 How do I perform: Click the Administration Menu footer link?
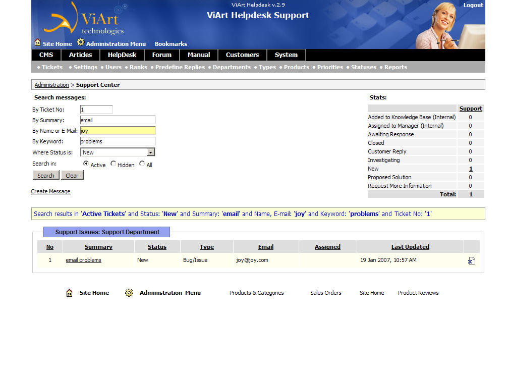coord(170,293)
